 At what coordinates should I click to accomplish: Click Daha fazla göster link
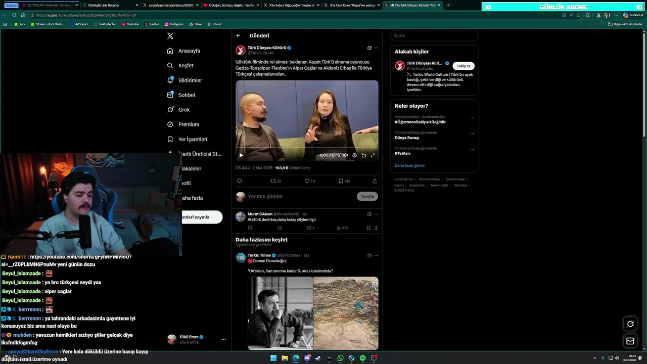(x=410, y=165)
